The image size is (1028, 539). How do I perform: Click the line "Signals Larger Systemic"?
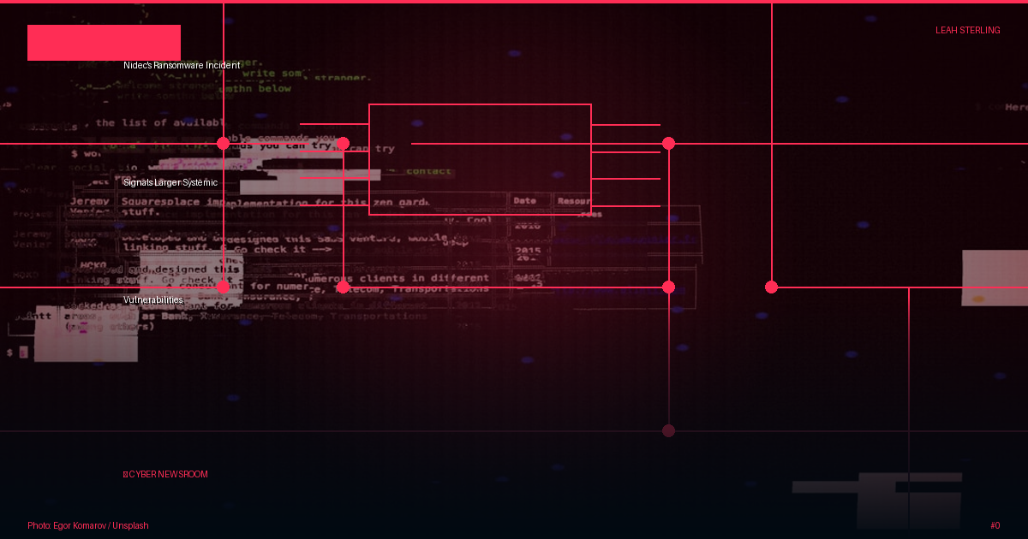(x=170, y=182)
